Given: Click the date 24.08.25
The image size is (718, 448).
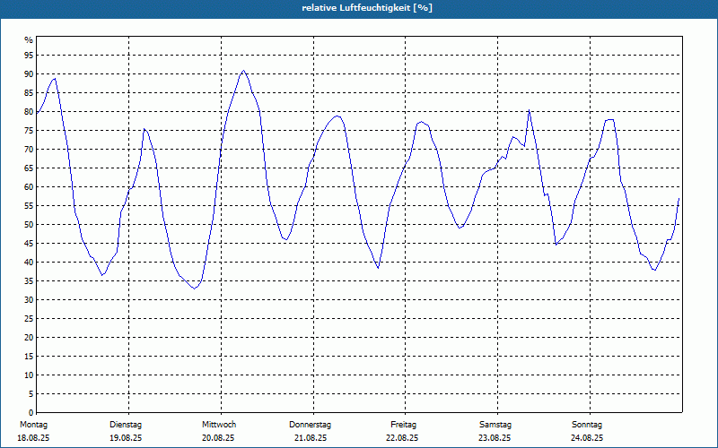Looking at the screenshot, I should click(x=587, y=438).
